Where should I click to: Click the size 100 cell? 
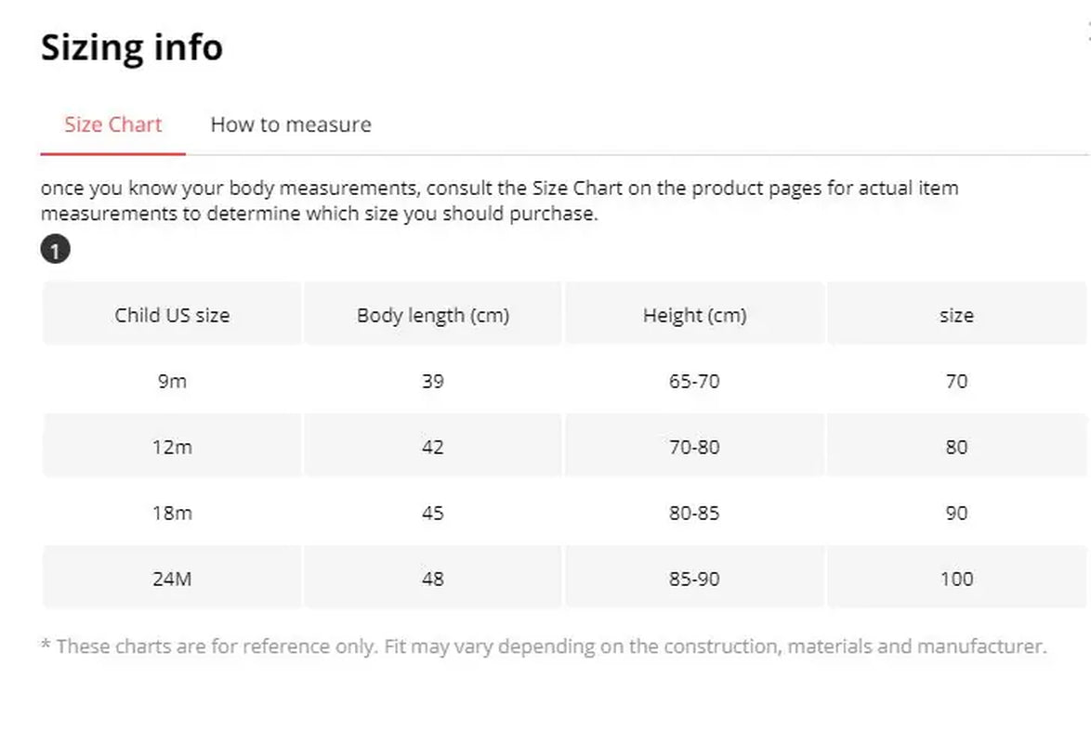[956, 579]
